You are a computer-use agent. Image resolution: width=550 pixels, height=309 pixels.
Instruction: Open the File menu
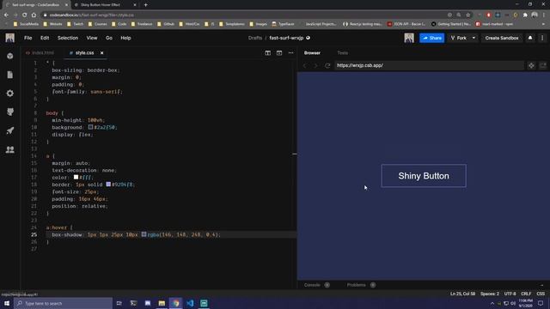(x=28, y=38)
